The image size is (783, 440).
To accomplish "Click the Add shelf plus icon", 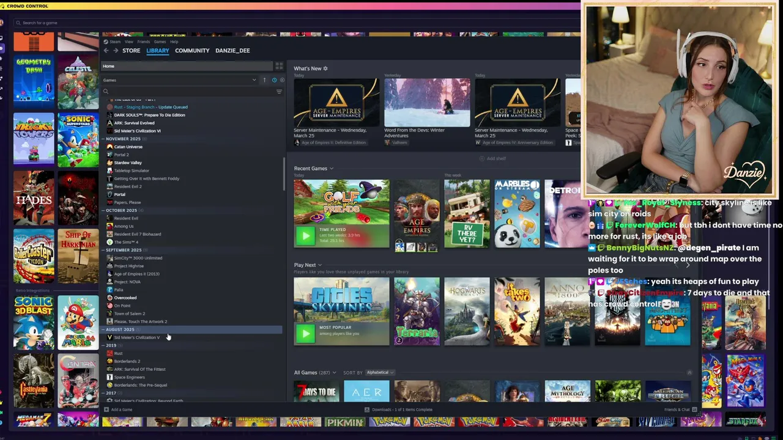I will tap(482, 158).
